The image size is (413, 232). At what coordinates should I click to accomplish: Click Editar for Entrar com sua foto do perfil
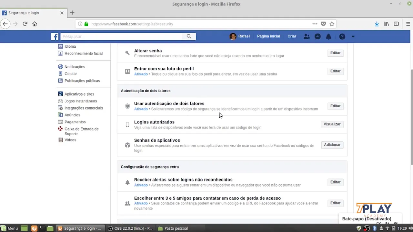pyautogui.click(x=335, y=71)
